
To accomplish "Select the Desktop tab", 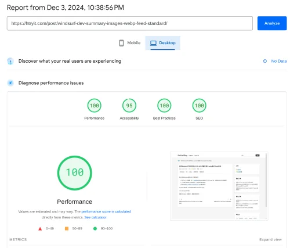I will coord(162,43).
